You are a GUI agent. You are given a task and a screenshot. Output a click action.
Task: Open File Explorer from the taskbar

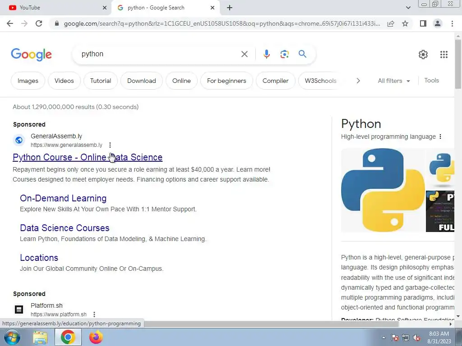click(x=40, y=337)
